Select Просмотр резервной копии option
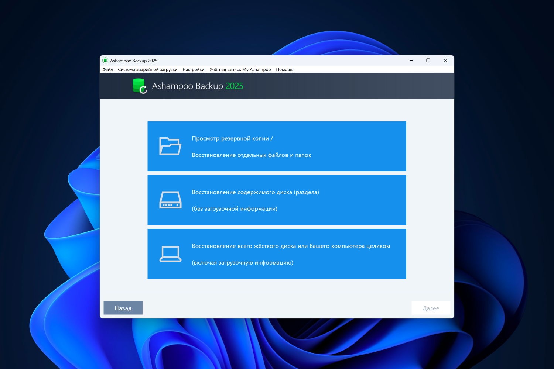554x369 pixels. [x=277, y=146]
